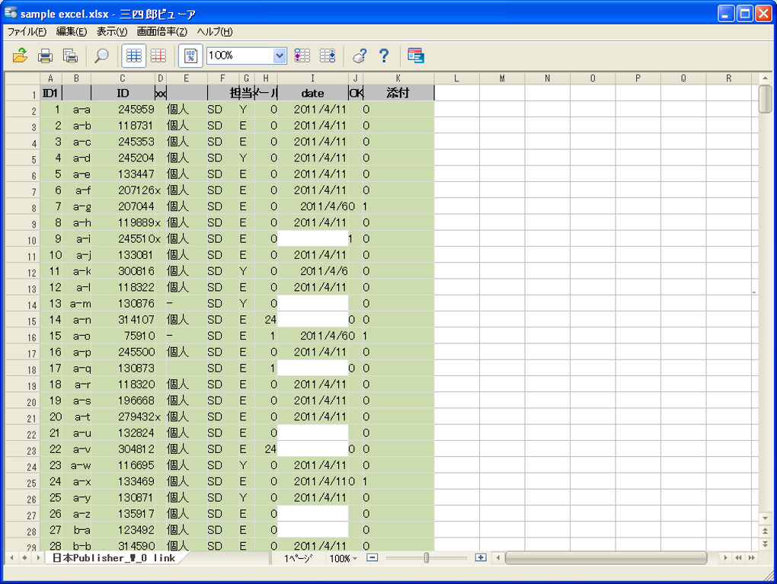The width and height of the screenshot is (777, 584).
Task: Click the scroll-page-right double arrow button
Action: pyautogui.click(x=752, y=558)
